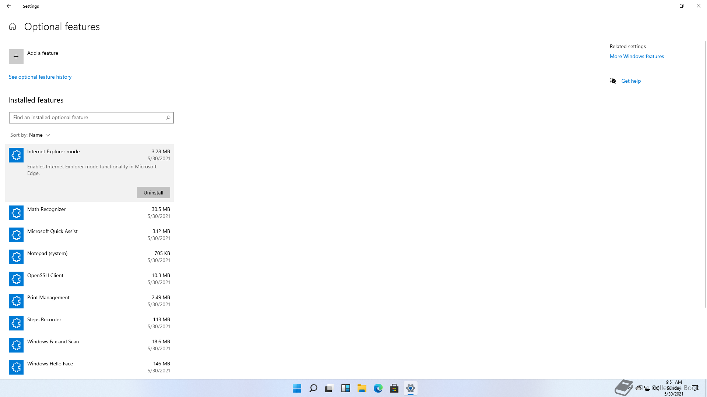707x397 pixels.
Task: Select Windows Fax and Scan name
Action: [53, 341]
